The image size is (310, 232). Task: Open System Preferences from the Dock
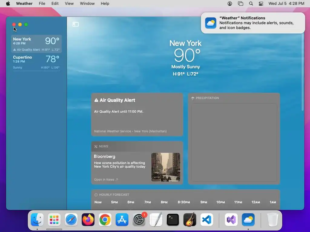pyautogui.click(x=139, y=220)
